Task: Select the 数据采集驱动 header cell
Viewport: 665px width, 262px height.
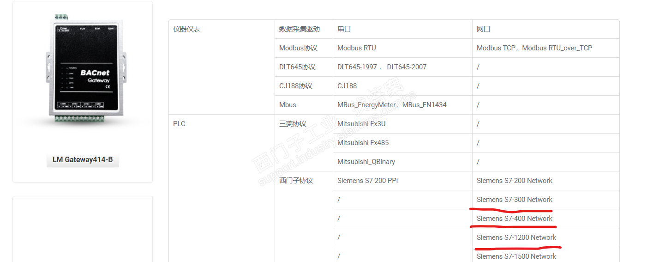Action: [304, 29]
